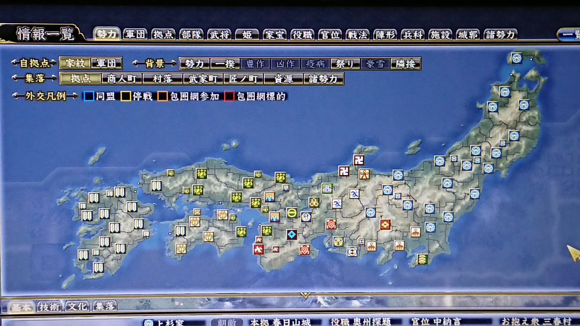Image resolution: width=580 pixels, height=326 pixels.
Task: Select the 勢力 tab in the top bar
Action: tap(107, 34)
